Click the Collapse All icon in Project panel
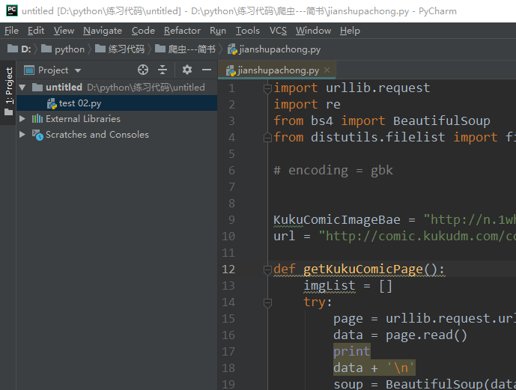This screenshot has width=516, height=390. (x=163, y=70)
